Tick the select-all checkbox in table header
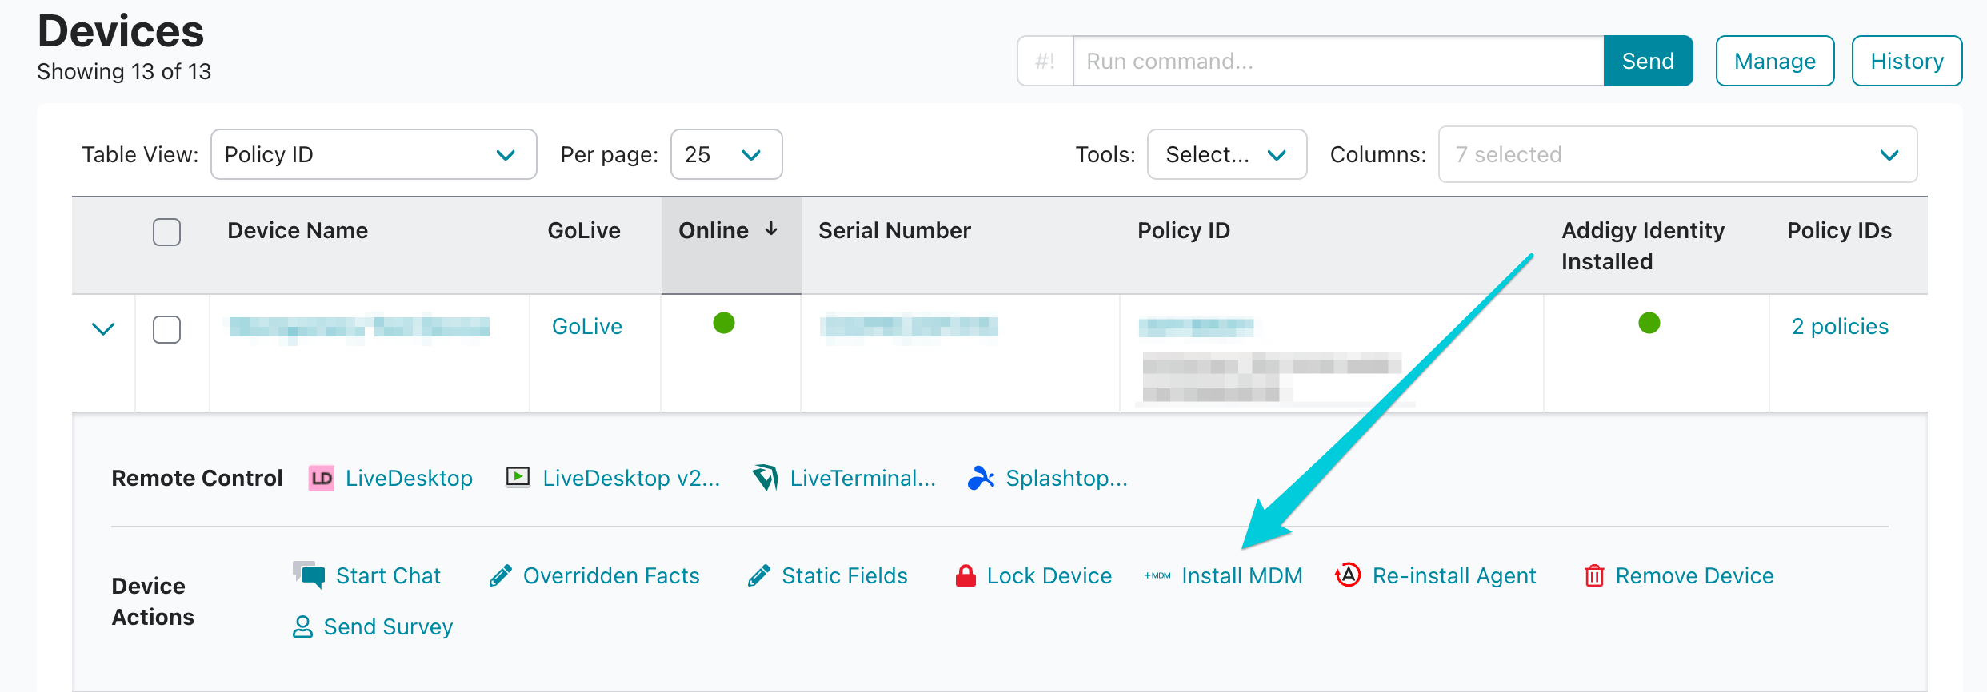Screen dimensions: 1987x692 [x=166, y=232]
